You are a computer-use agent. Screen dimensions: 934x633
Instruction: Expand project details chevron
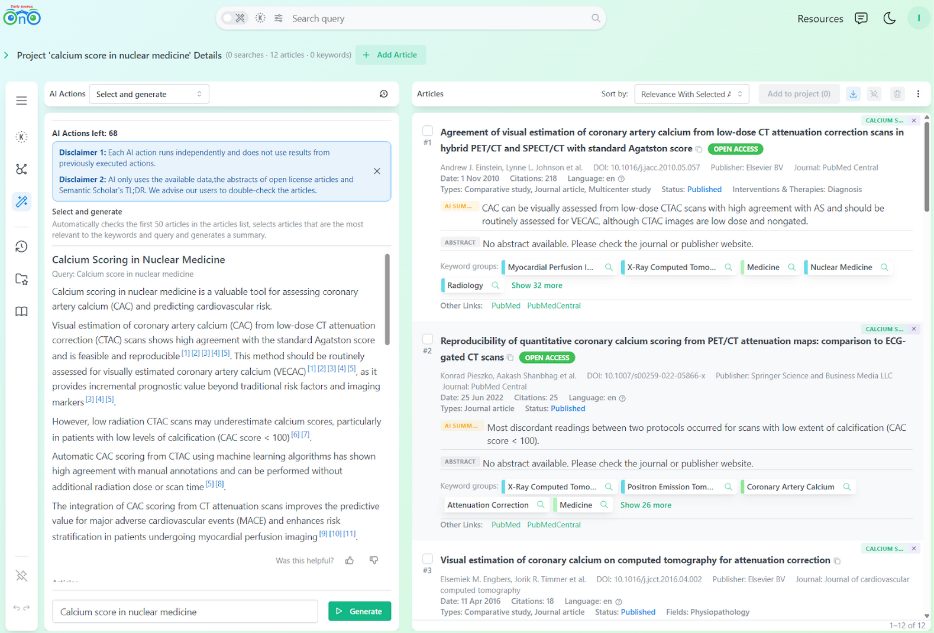point(7,55)
